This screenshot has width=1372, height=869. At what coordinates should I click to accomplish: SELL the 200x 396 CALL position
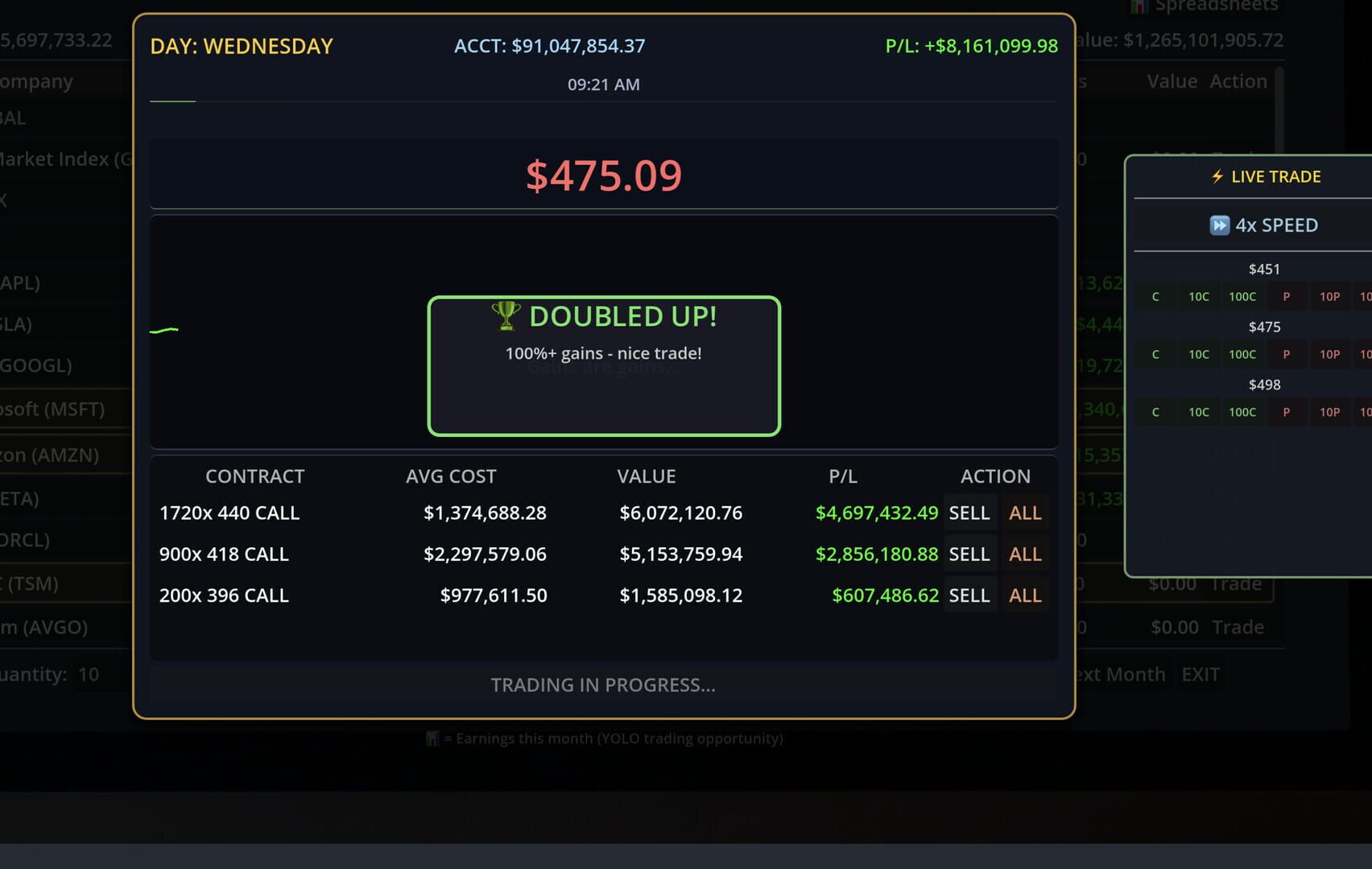pyautogui.click(x=969, y=595)
